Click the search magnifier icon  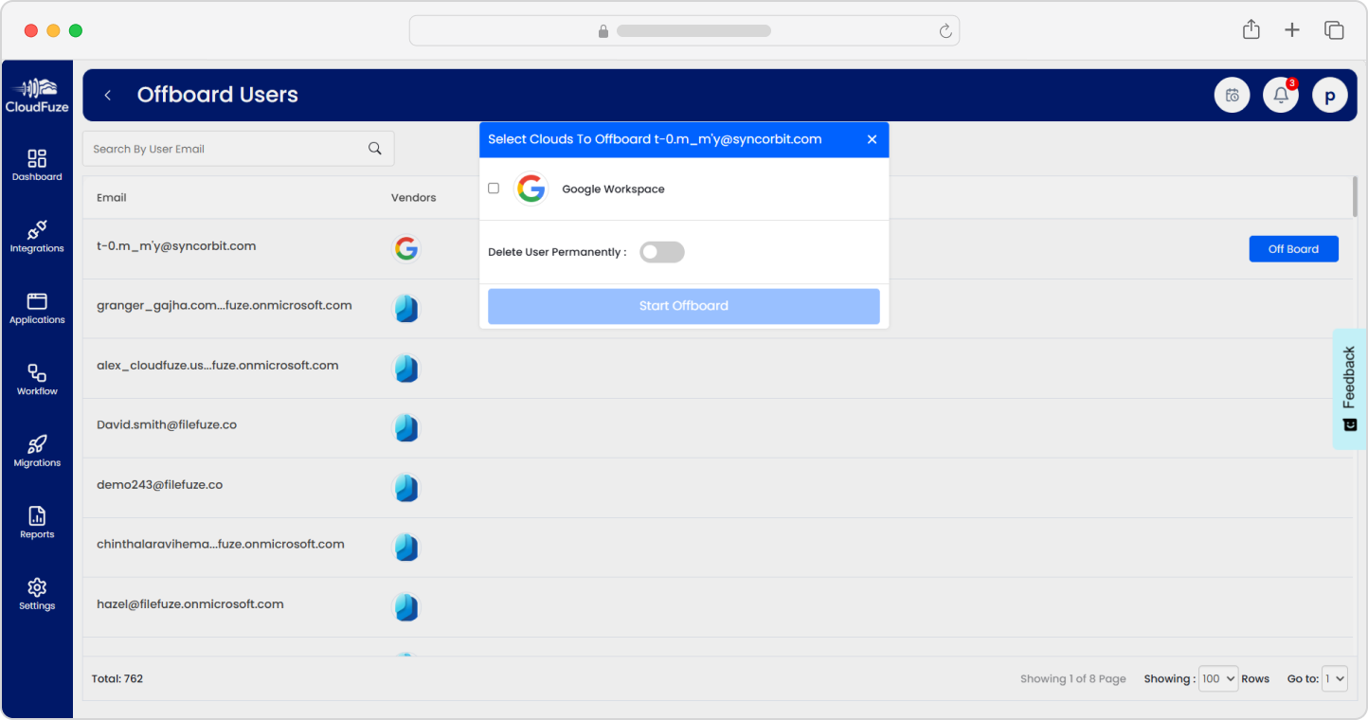[375, 149]
